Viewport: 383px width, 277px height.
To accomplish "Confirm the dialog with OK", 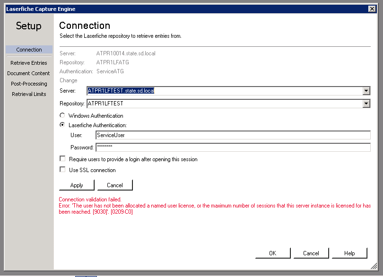I will pyautogui.click(x=273, y=253).
